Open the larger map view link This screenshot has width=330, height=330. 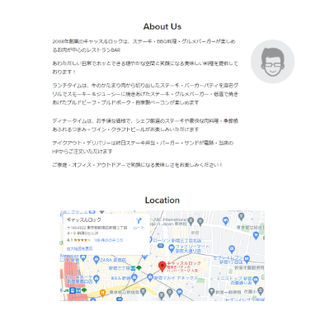click(80, 248)
